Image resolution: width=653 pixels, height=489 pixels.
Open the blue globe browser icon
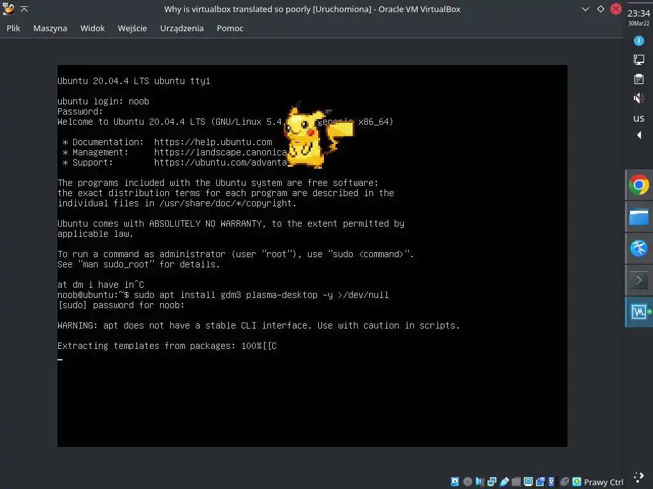coord(638,248)
